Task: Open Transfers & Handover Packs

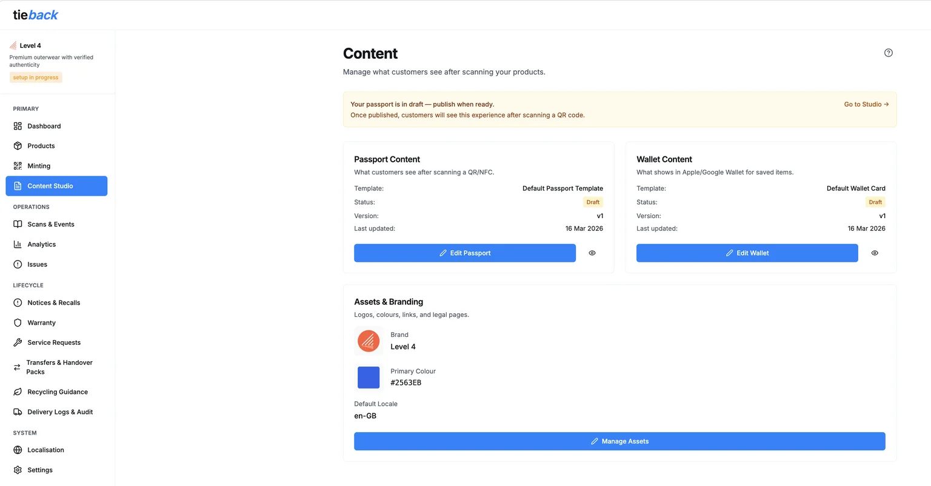Action: tap(59, 367)
